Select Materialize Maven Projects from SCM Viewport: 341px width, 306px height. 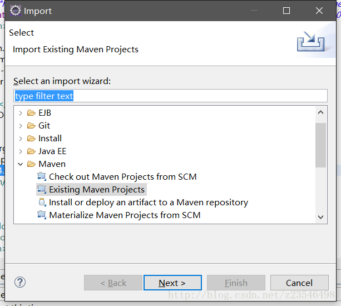coord(125,215)
